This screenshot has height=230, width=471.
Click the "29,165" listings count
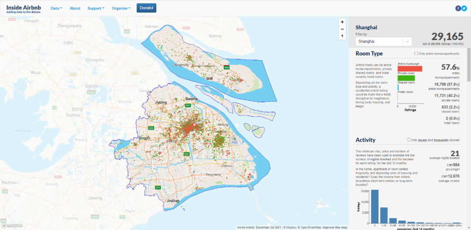click(447, 36)
